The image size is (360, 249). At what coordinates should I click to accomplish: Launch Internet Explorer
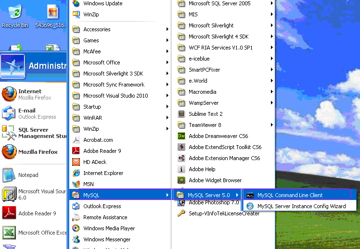pyautogui.click(x=120, y=173)
